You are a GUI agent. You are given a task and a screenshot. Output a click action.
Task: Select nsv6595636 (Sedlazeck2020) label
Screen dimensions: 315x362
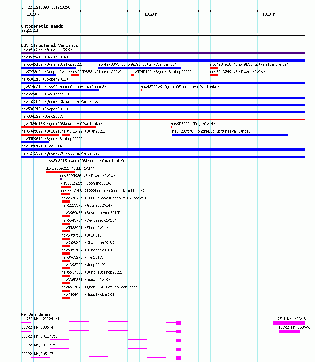coord(87,176)
